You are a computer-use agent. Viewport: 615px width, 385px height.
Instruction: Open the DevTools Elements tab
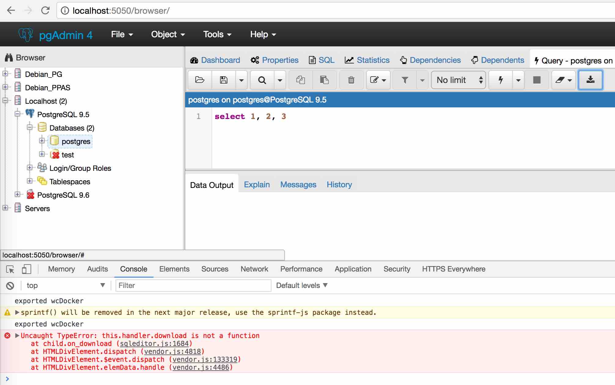(174, 269)
